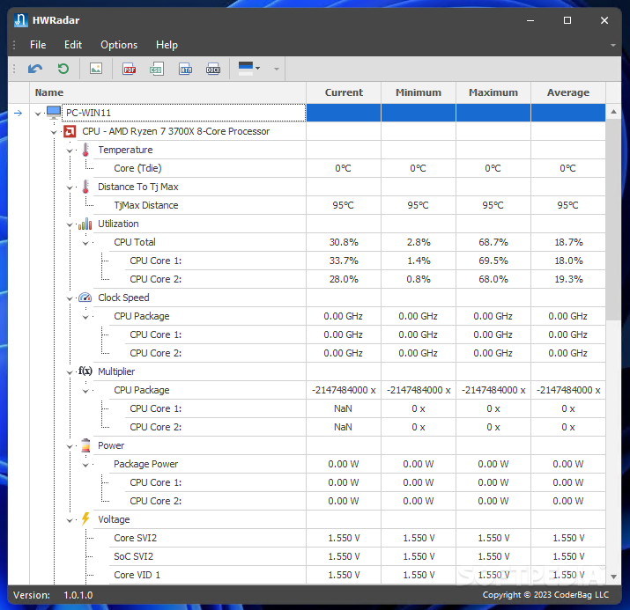Open the Options menu

click(x=119, y=45)
